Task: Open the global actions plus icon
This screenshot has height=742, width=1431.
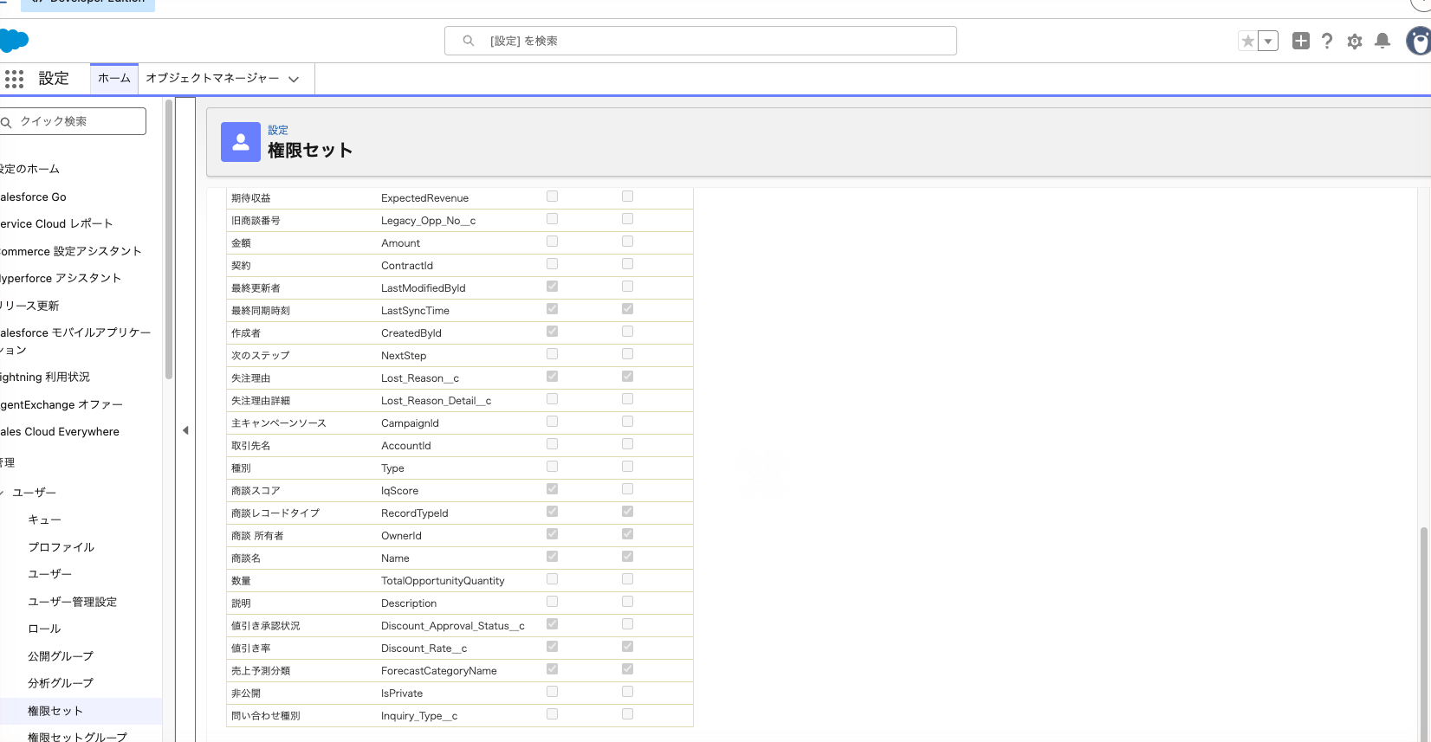Action: 1300,41
